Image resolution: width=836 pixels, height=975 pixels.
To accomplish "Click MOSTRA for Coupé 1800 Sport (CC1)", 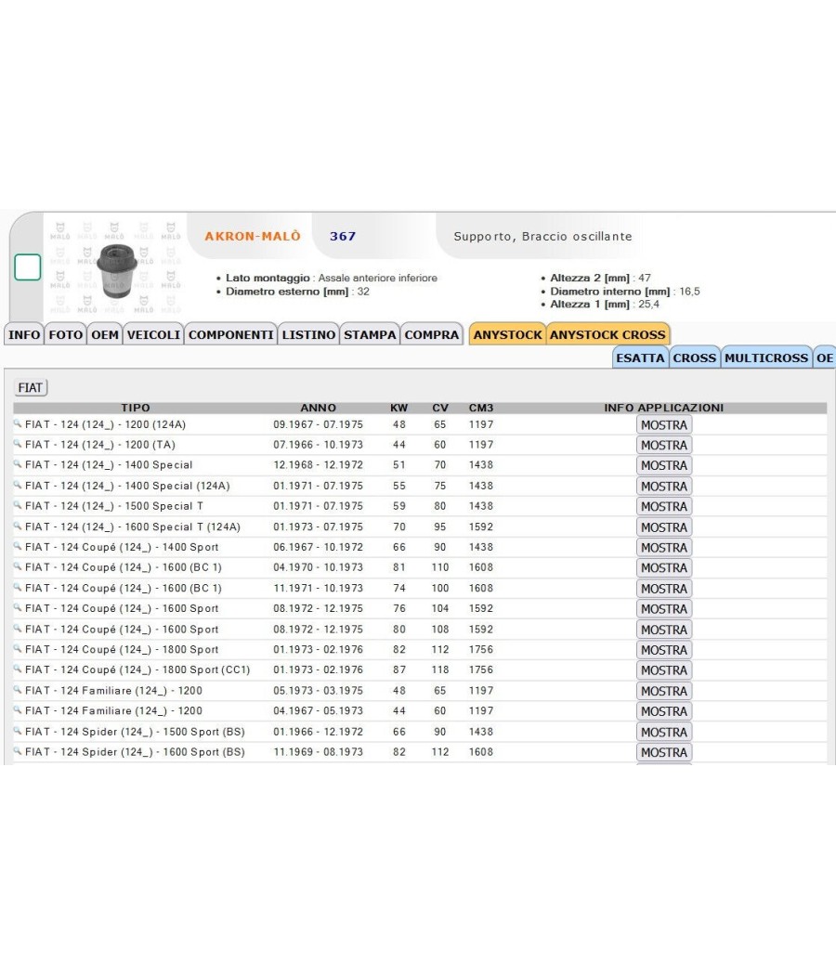I will tap(664, 670).
